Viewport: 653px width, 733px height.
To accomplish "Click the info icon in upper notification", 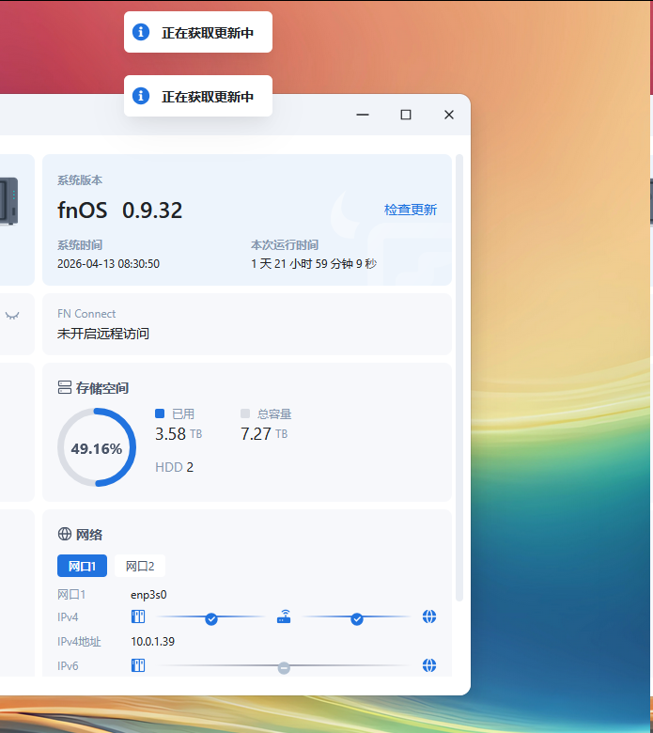I will point(141,32).
